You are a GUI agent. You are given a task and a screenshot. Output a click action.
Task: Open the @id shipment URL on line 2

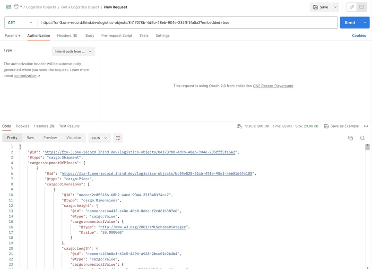[140, 152]
